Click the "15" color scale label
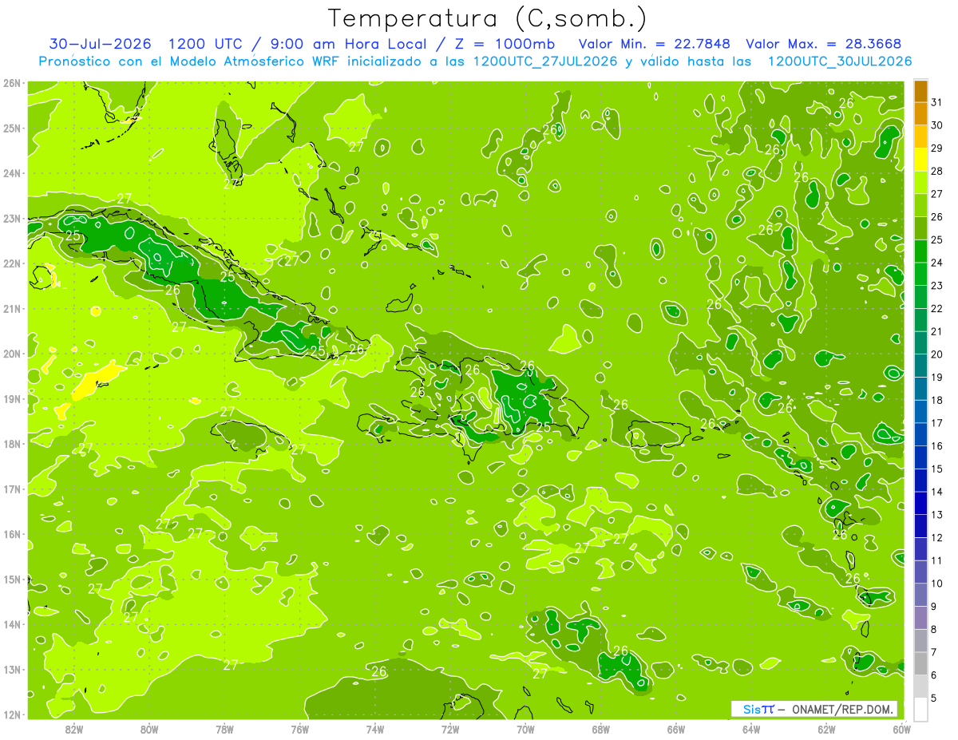The image size is (958, 740). coord(936,469)
